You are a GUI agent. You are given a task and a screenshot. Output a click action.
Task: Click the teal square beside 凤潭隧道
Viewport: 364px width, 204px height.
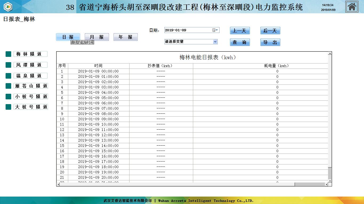click(x=8, y=65)
